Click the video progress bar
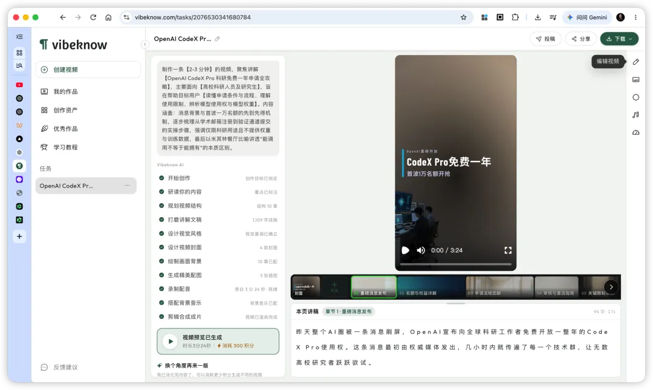 point(456,264)
